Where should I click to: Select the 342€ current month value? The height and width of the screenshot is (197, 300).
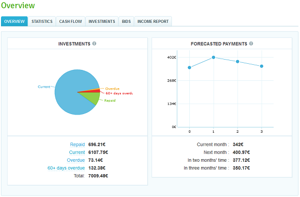238,145
